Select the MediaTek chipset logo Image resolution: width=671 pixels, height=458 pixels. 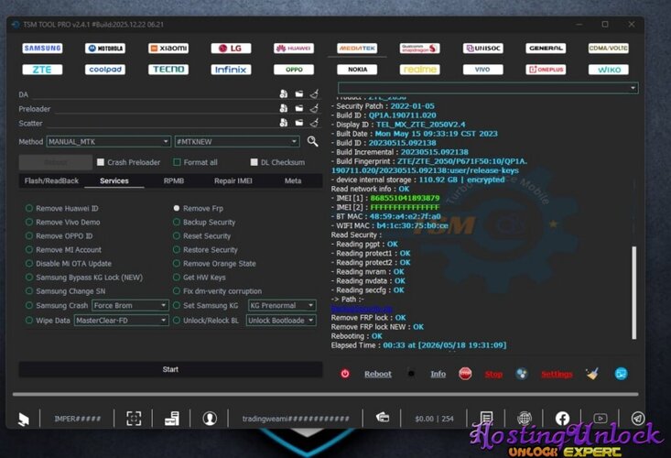(357, 49)
